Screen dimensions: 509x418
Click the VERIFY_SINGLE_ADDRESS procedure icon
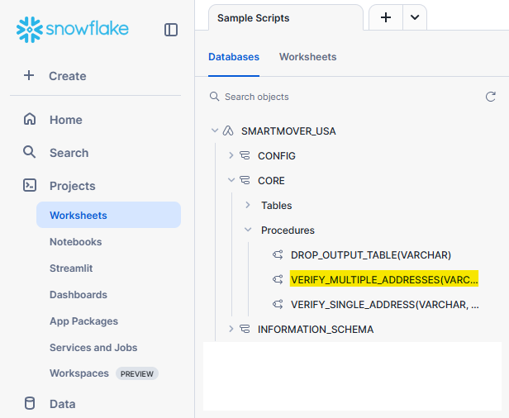(278, 304)
